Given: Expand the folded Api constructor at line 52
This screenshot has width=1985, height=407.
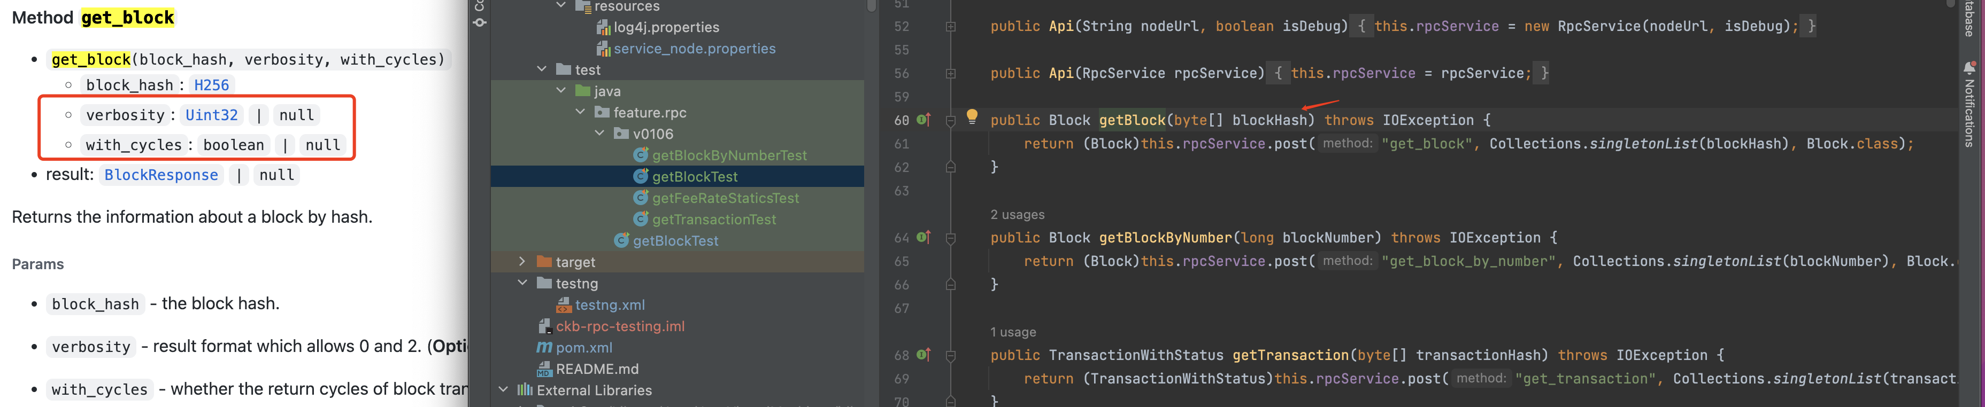Looking at the screenshot, I should pyautogui.click(x=951, y=26).
